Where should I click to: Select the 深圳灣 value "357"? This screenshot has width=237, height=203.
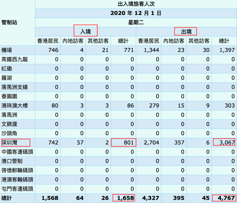pyautogui.click(x=179, y=143)
